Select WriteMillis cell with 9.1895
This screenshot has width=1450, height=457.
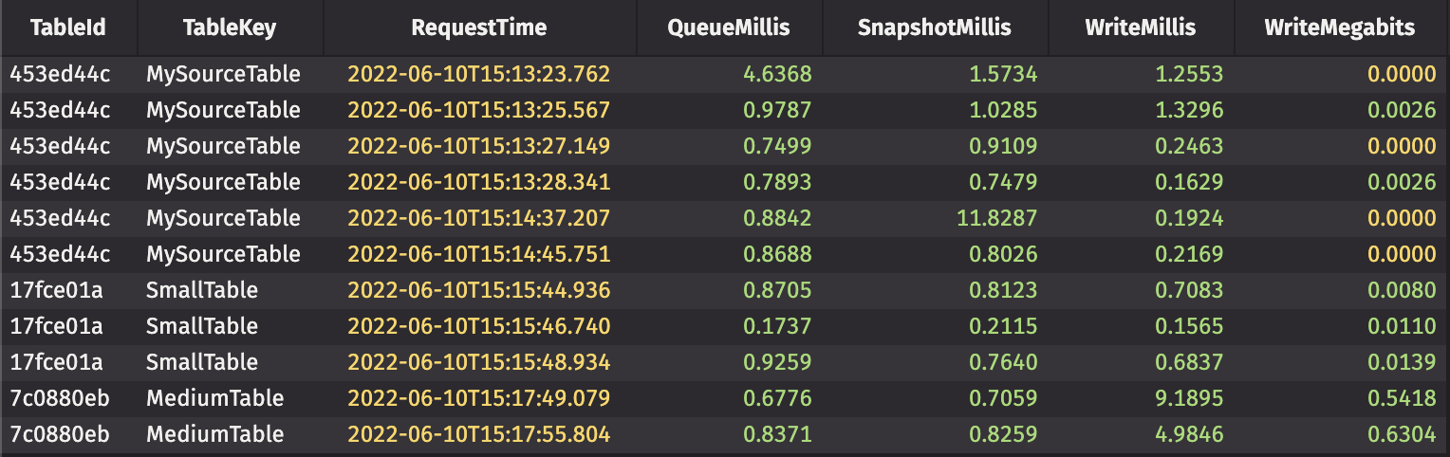pos(1189,398)
